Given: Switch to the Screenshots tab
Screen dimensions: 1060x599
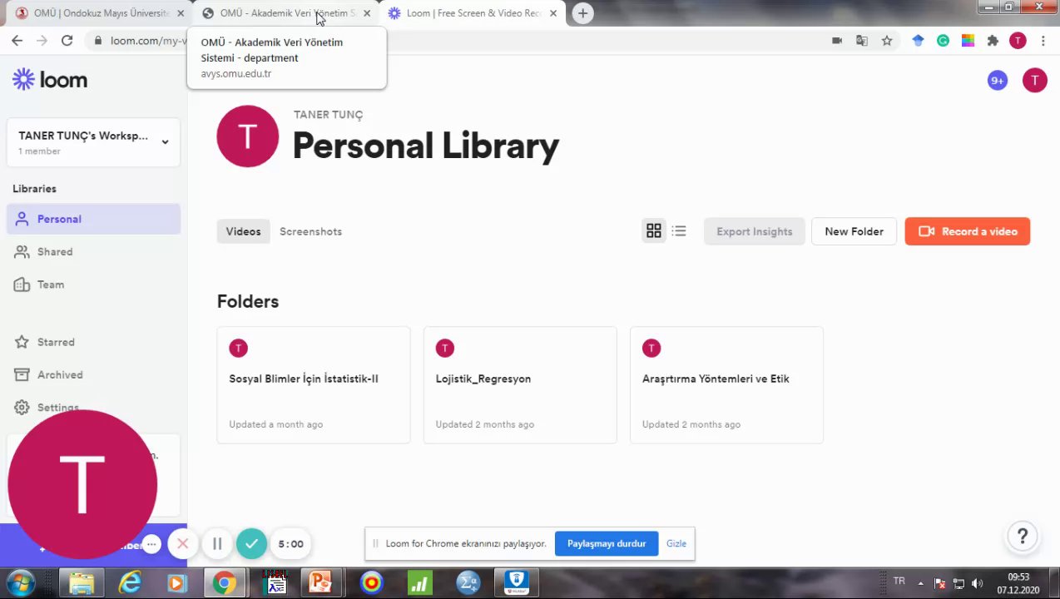Looking at the screenshot, I should coord(310,231).
